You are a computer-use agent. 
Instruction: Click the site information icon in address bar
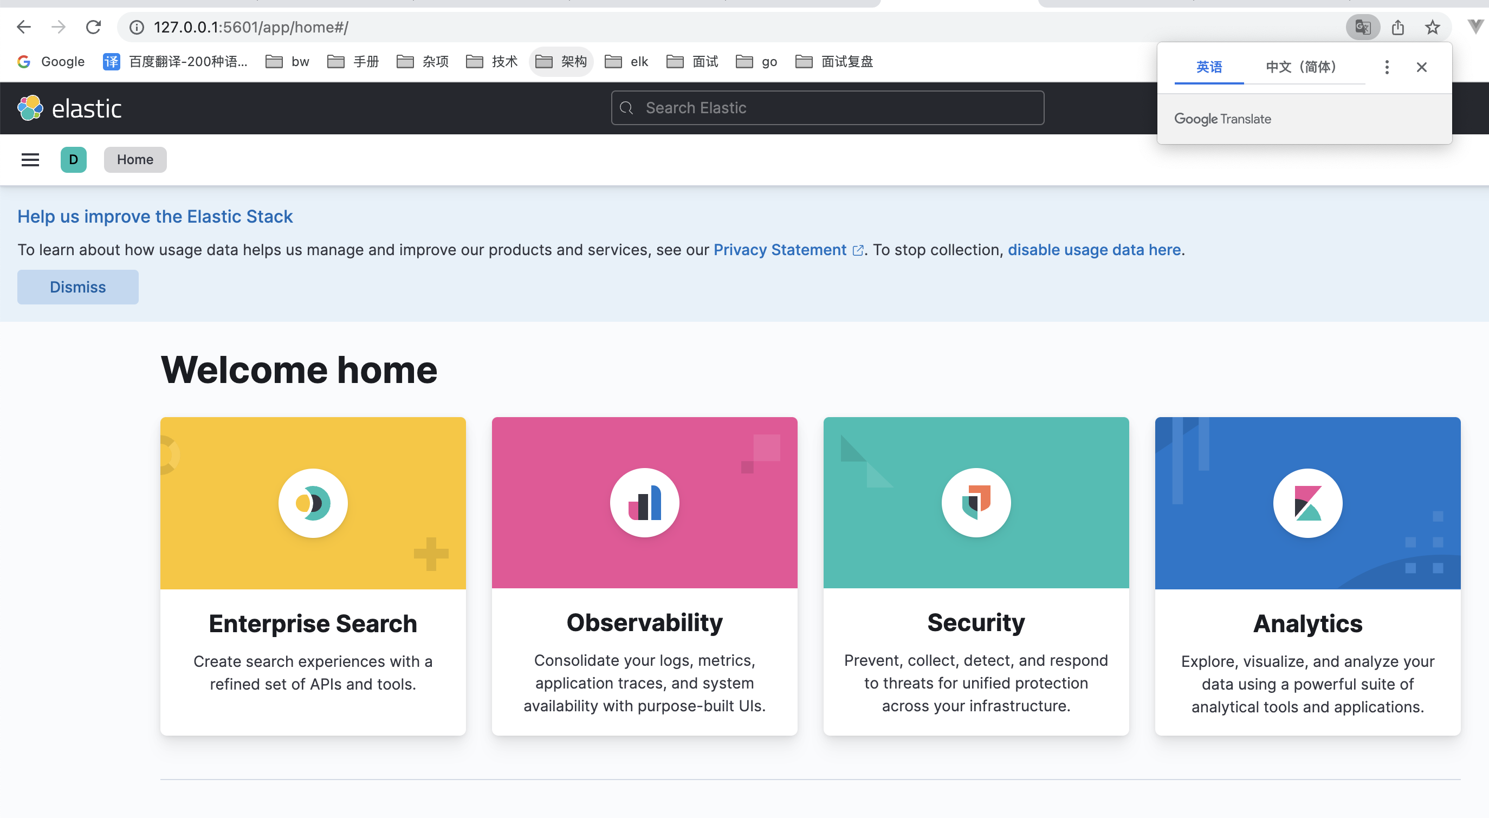coord(137,27)
